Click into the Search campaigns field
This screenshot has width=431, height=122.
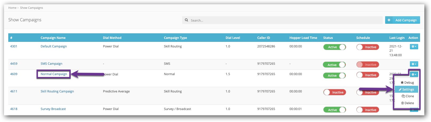tap(285, 20)
